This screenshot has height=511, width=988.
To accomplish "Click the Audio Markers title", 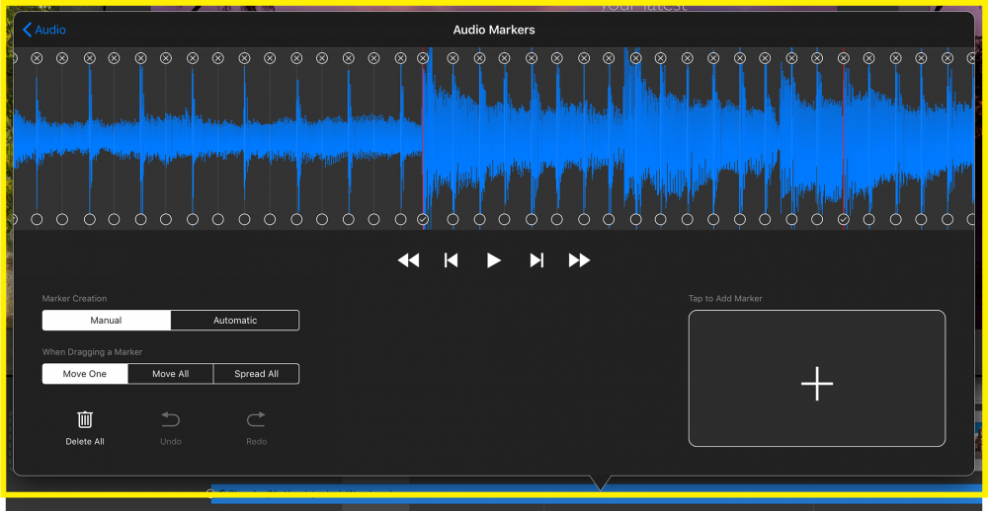I will coord(494,31).
